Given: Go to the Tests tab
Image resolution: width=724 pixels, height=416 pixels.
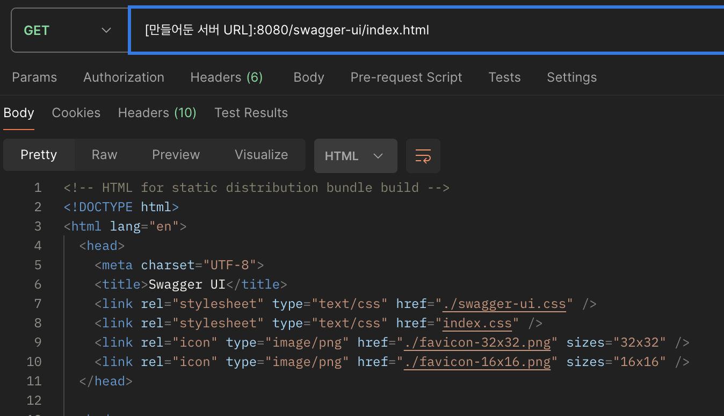Looking at the screenshot, I should [x=504, y=77].
